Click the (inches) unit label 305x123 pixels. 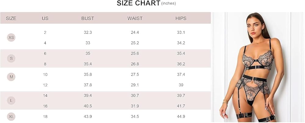click(x=168, y=3)
